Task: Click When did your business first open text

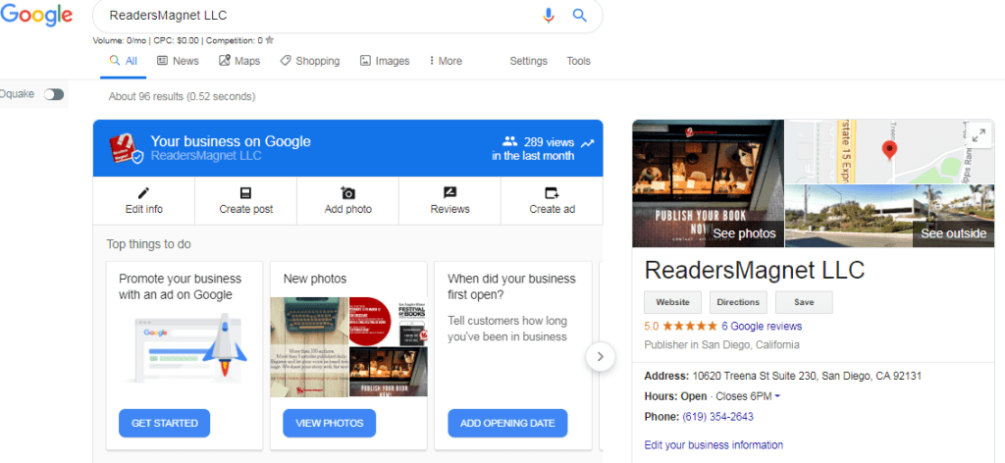Action: point(511,286)
